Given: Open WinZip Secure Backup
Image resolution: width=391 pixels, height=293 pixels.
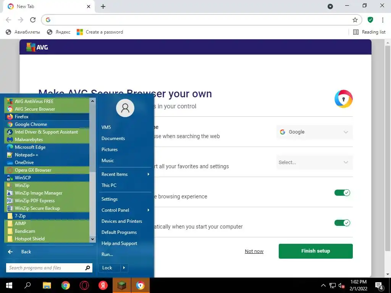Looking at the screenshot, I should click(x=47, y=208).
